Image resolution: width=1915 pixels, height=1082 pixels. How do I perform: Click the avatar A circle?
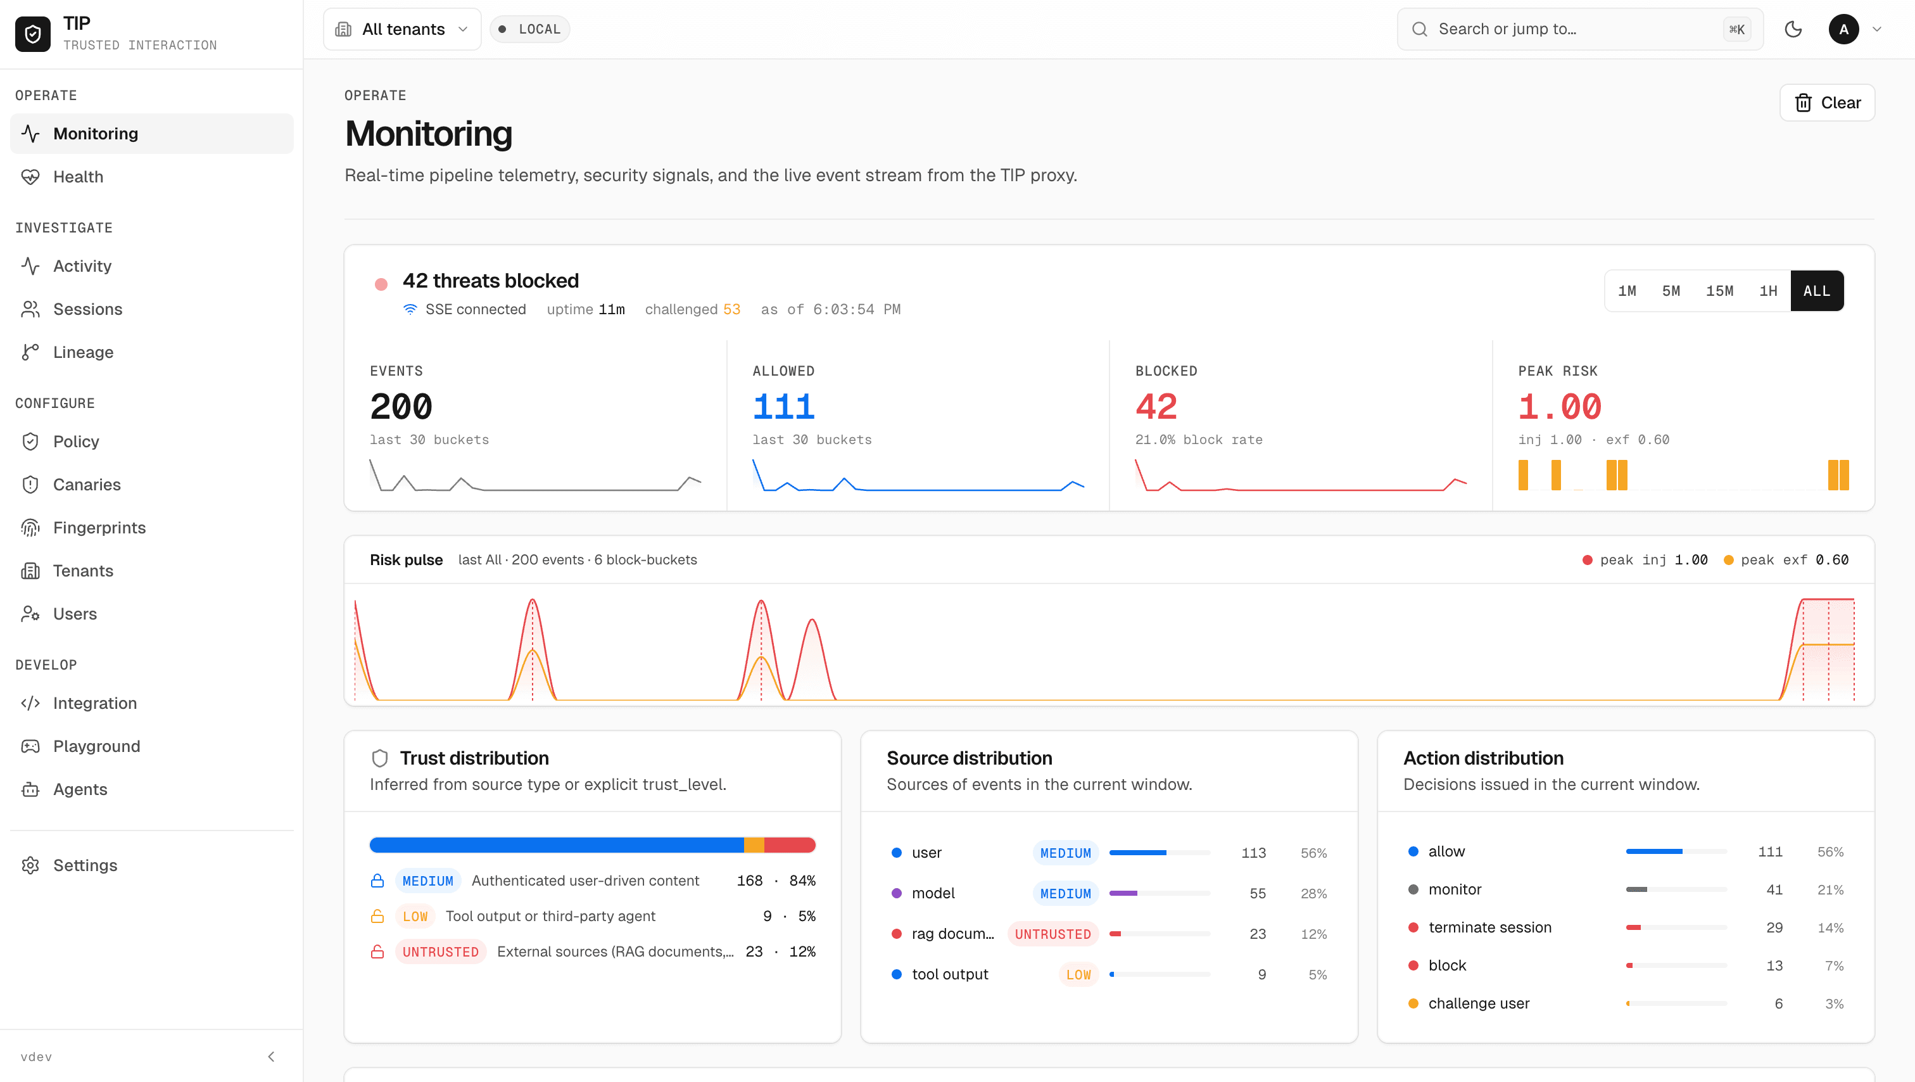tap(1843, 29)
